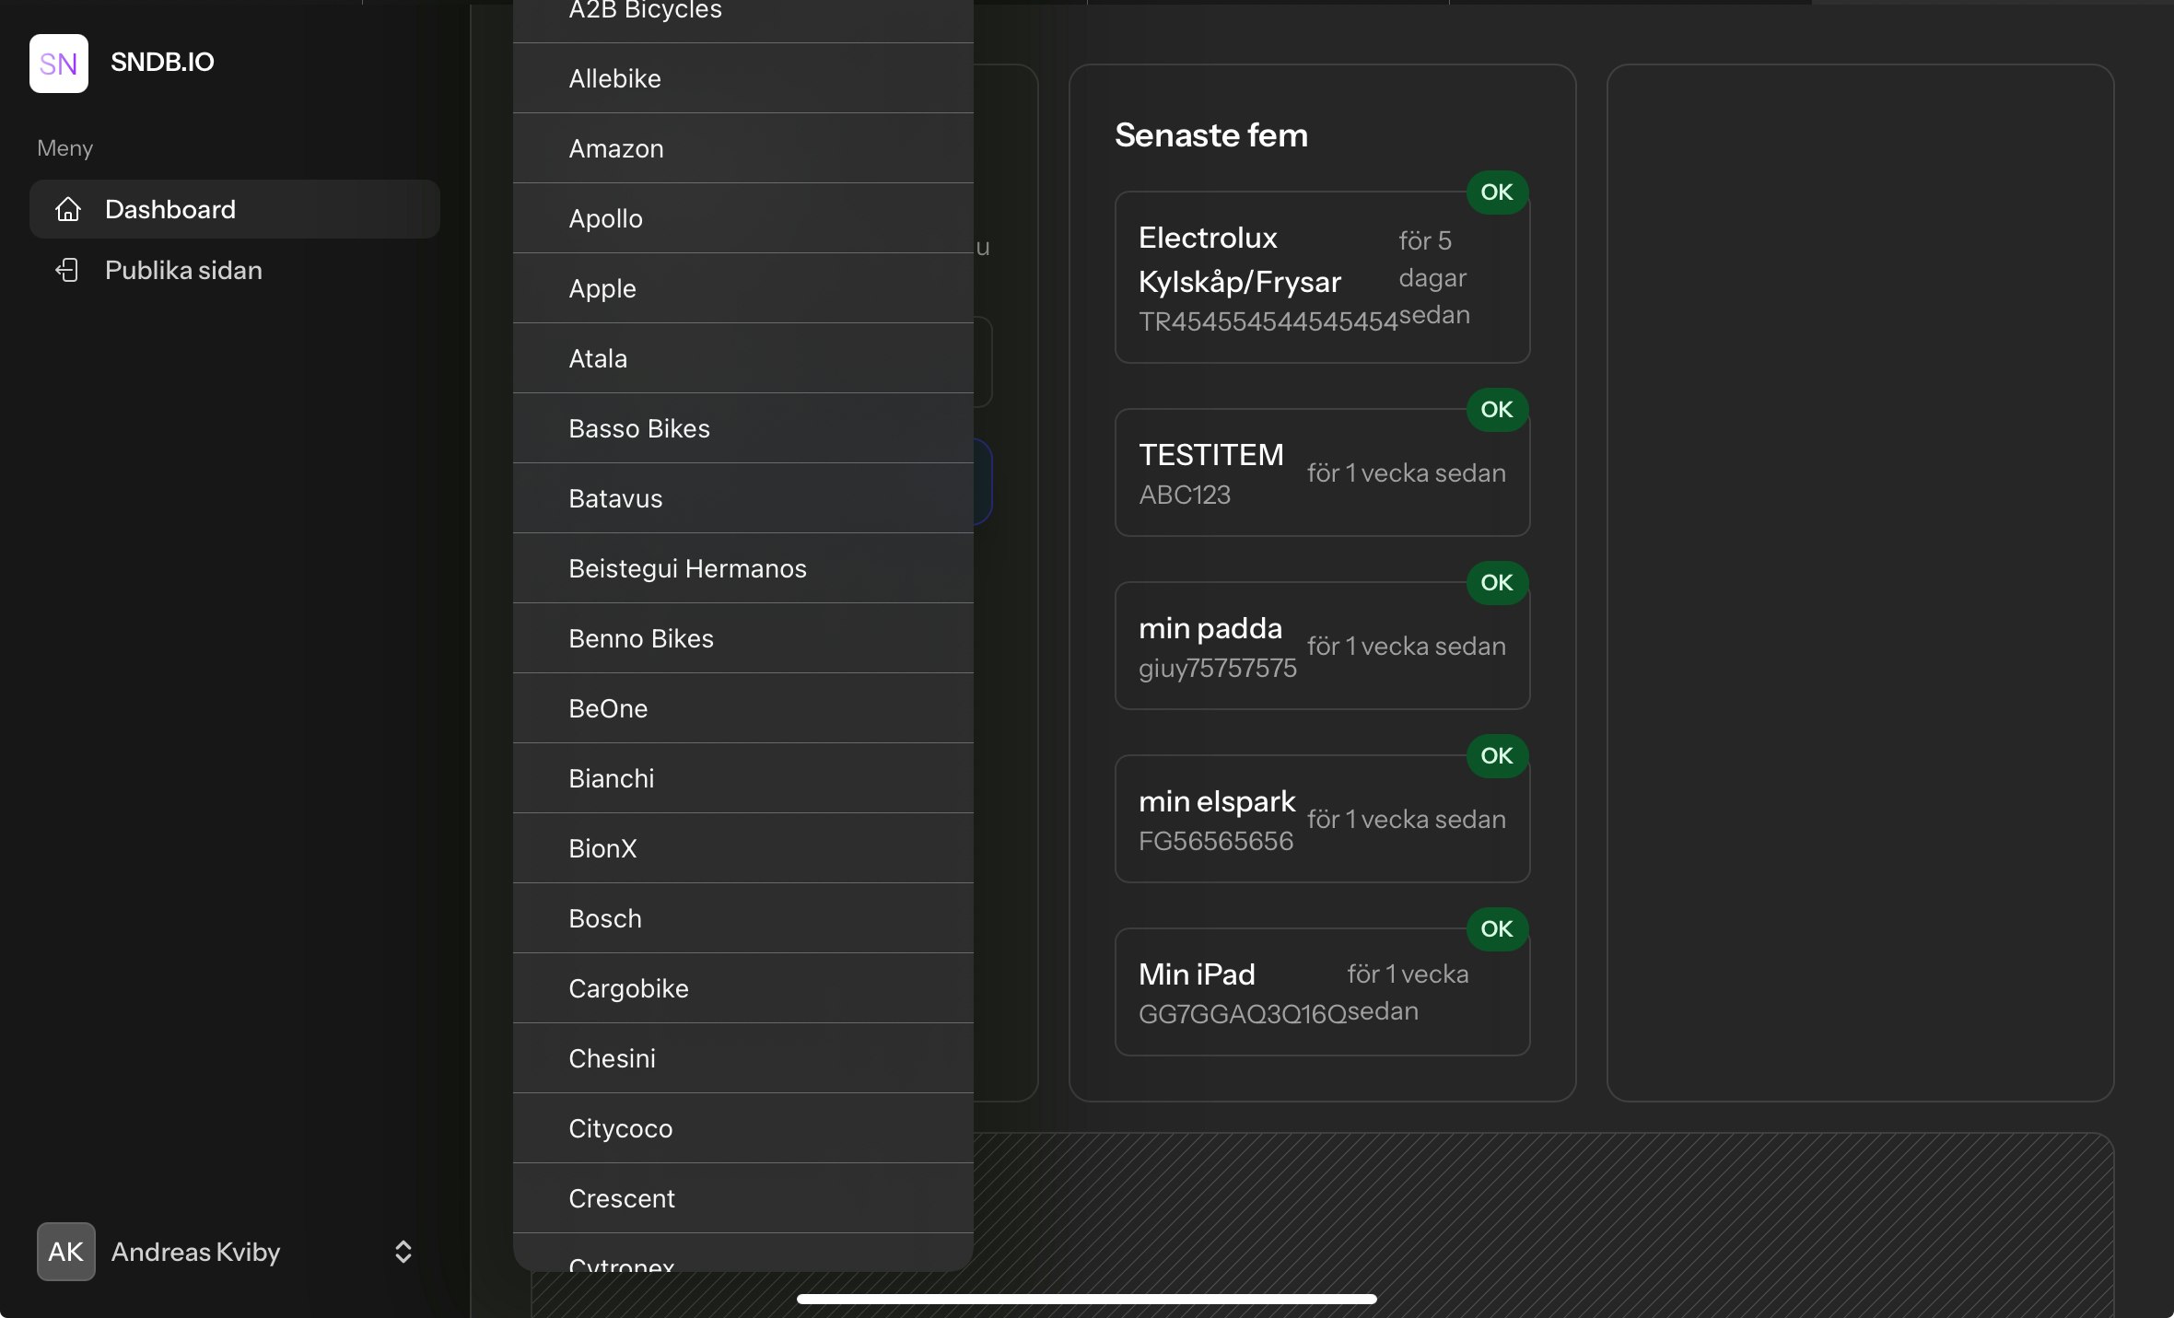Image resolution: width=2174 pixels, height=1318 pixels.
Task: Select Citycoco option
Action: [743, 1128]
